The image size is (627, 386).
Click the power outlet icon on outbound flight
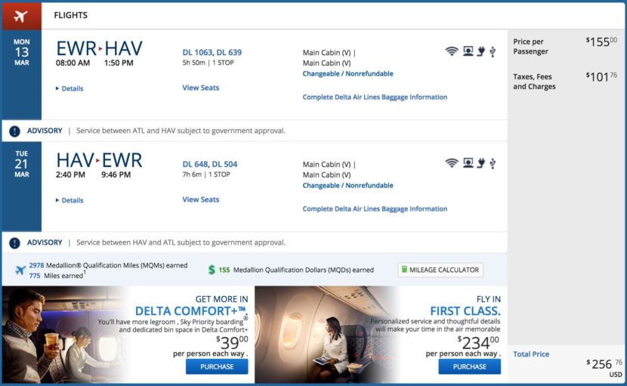480,51
